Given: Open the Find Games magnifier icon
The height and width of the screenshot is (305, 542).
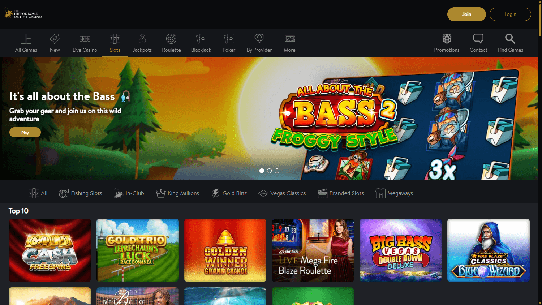Looking at the screenshot, I should pos(510,39).
